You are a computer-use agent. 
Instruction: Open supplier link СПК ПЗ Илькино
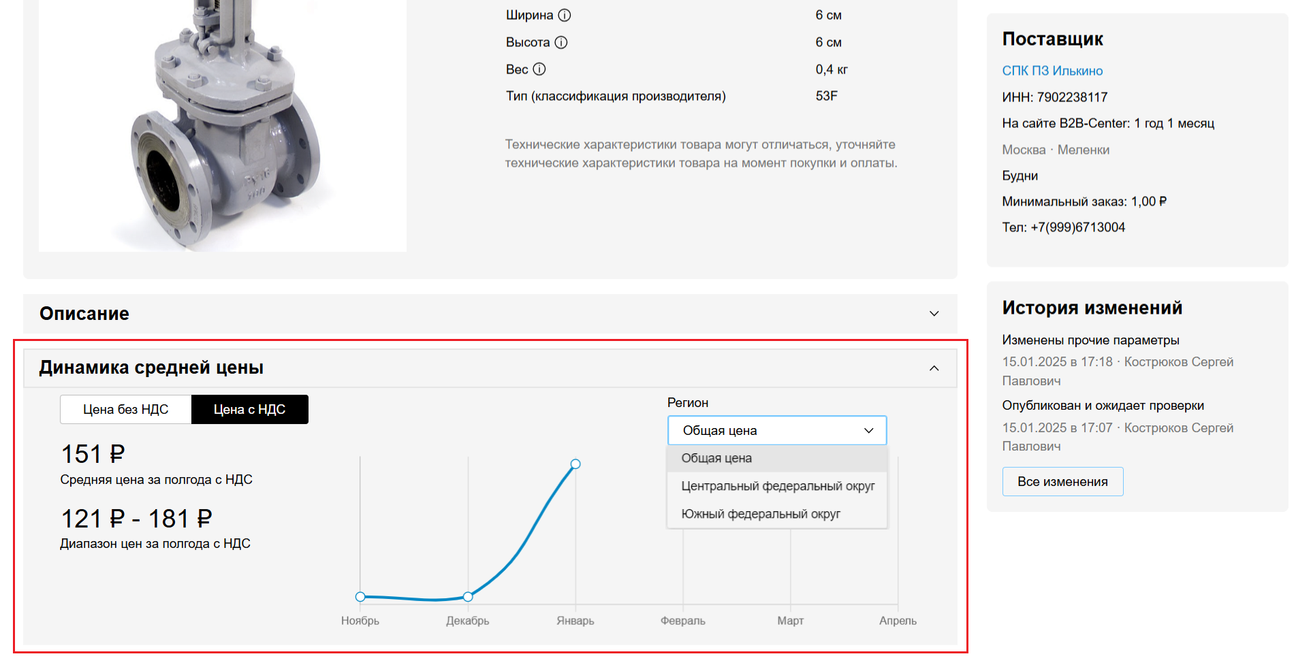click(1052, 71)
